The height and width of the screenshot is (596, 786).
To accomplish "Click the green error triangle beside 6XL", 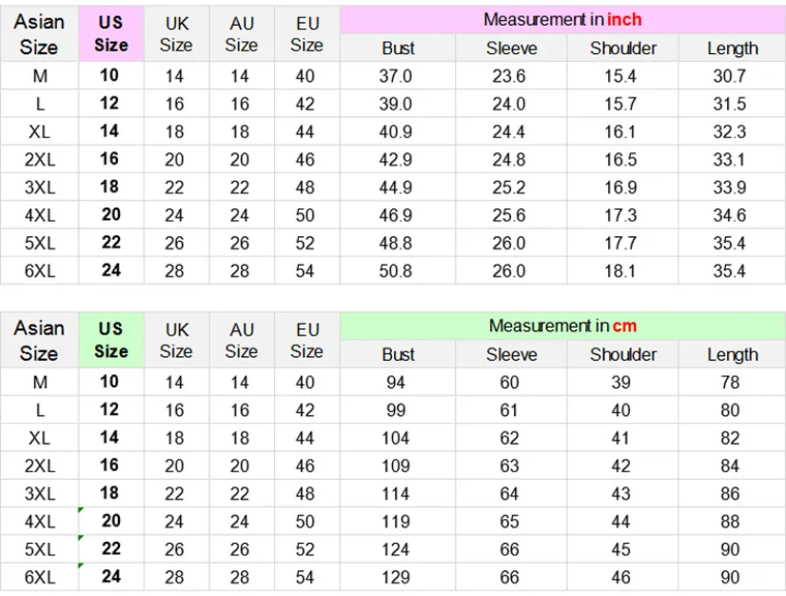I will pyautogui.click(x=81, y=566).
